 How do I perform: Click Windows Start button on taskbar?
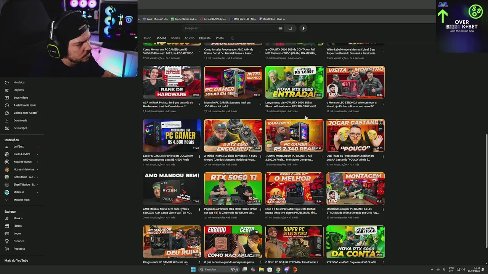click(193, 269)
